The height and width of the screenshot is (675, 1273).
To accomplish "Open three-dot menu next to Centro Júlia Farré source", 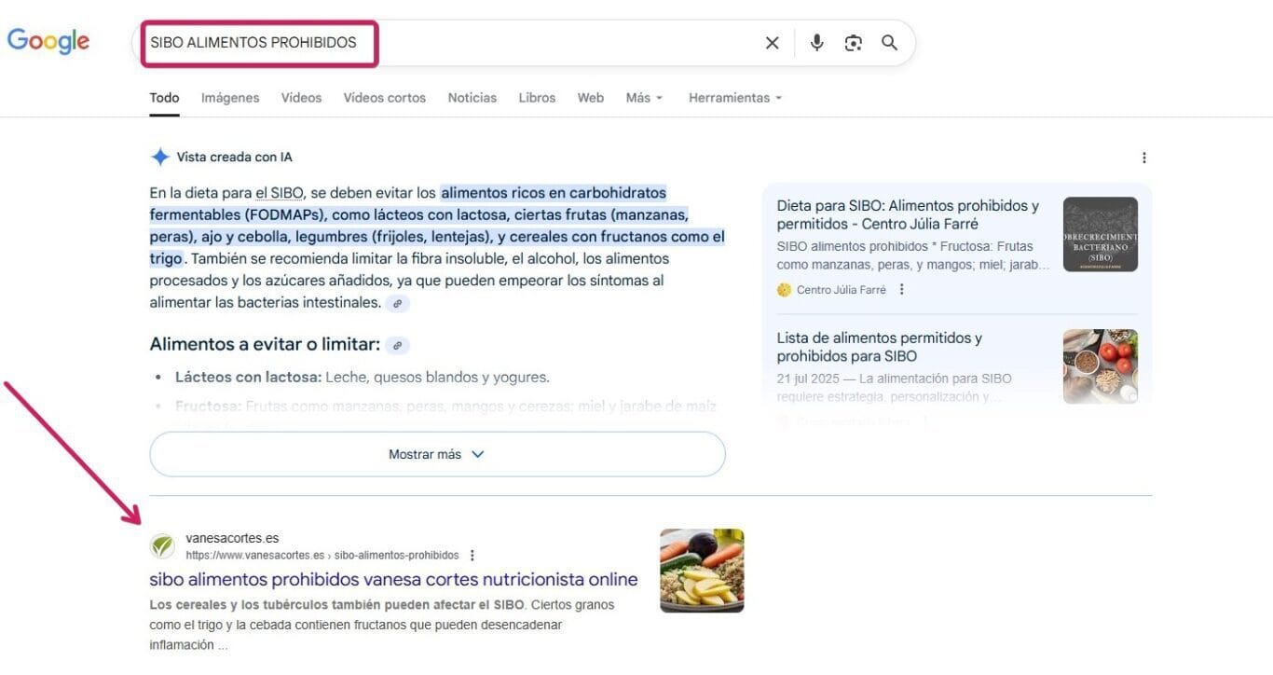I will (x=901, y=290).
